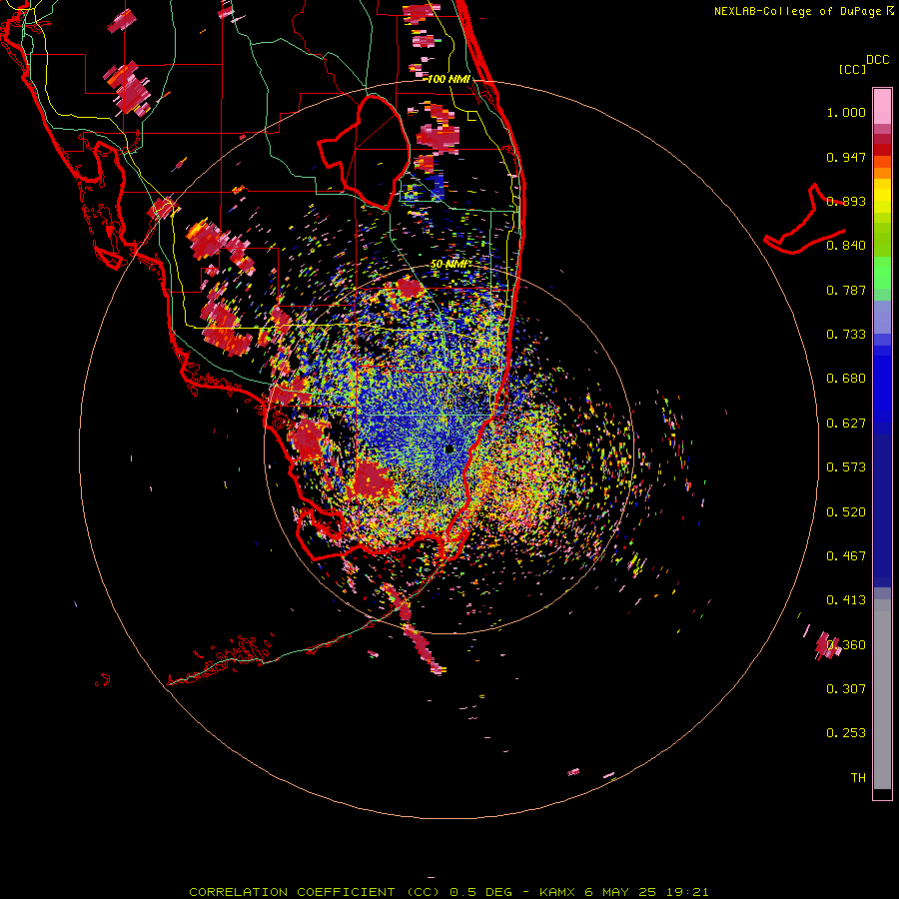899x899 pixels.
Task: Select the 0.787 scale value
Action: click(x=846, y=290)
